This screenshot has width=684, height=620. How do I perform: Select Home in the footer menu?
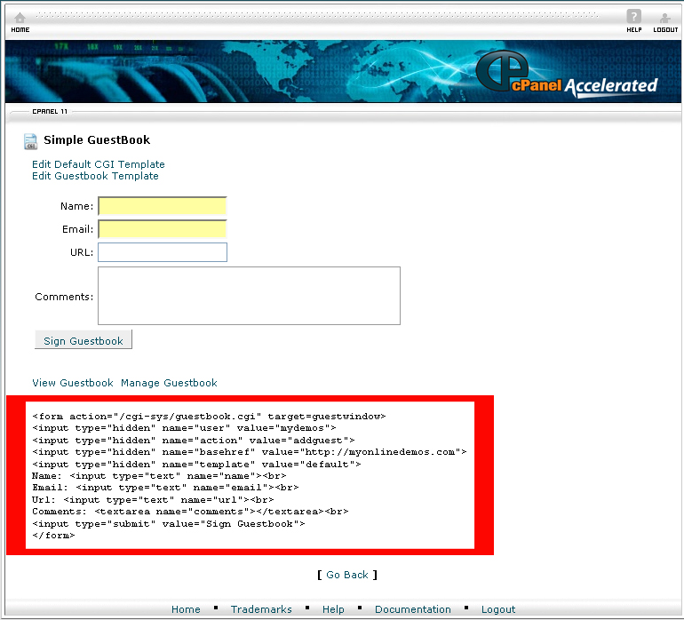tap(186, 609)
